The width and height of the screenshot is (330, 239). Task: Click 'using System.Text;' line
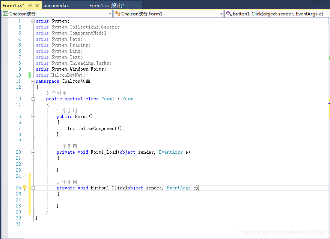coord(59,57)
